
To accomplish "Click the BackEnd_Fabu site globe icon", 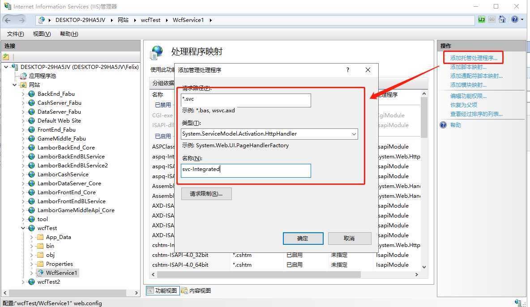I will point(31,94).
